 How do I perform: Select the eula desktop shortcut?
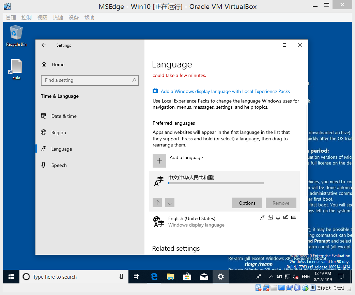tap(16, 69)
